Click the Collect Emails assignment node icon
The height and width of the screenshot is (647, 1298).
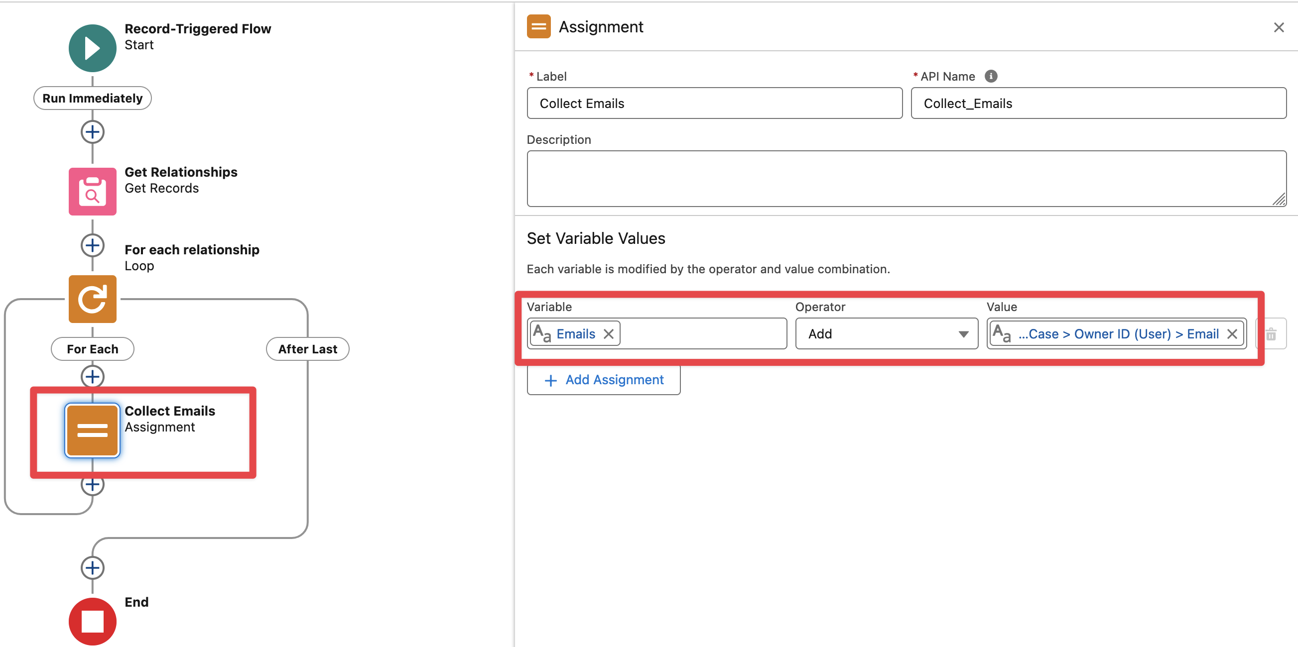click(x=92, y=430)
